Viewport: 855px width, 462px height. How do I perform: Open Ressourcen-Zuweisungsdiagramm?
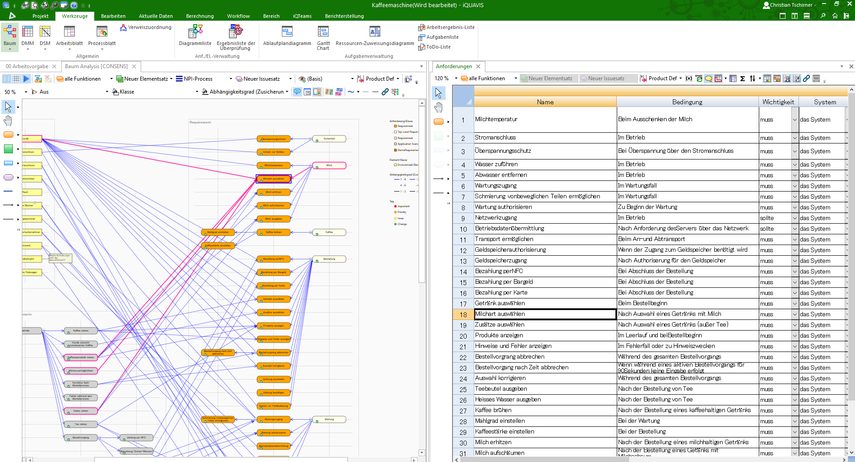click(x=375, y=36)
